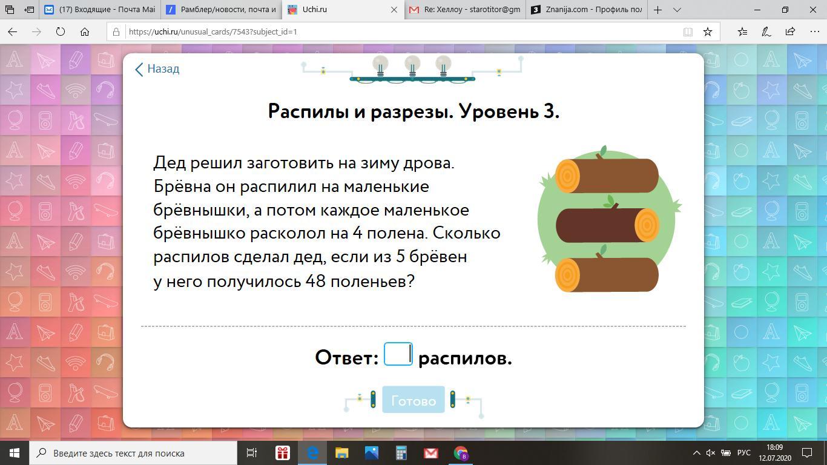Open Calculator from the taskbar
827x465 pixels.
pyautogui.click(x=401, y=453)
